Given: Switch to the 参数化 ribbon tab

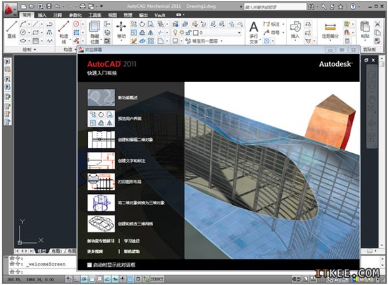Looking at the screenshot, I should 75,15.
